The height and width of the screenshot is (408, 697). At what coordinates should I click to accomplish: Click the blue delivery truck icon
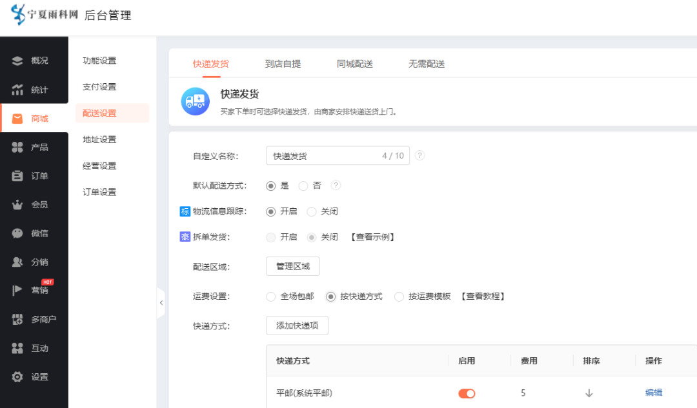coord(195,101)
